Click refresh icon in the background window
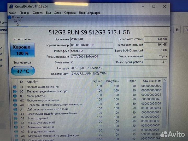Image resolution: width=188 pixels, height=141 pixels. pos(177,30)
